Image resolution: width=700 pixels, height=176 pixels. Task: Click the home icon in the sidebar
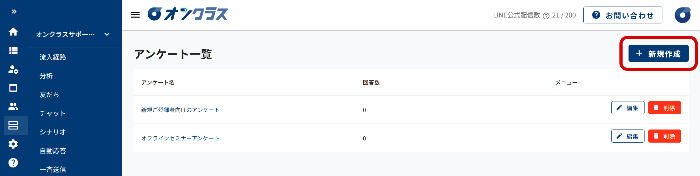coord(13,32)
